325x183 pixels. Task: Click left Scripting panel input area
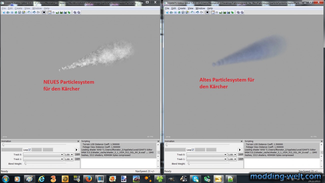[x=119, y=163]
